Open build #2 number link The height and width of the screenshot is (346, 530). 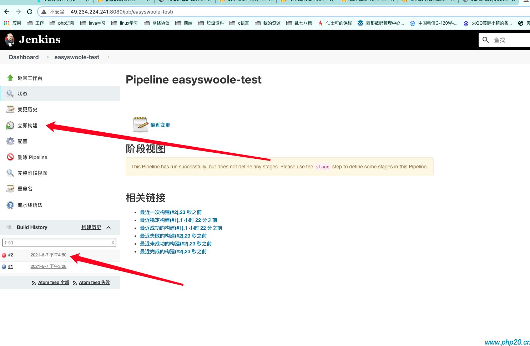point(11,255)
